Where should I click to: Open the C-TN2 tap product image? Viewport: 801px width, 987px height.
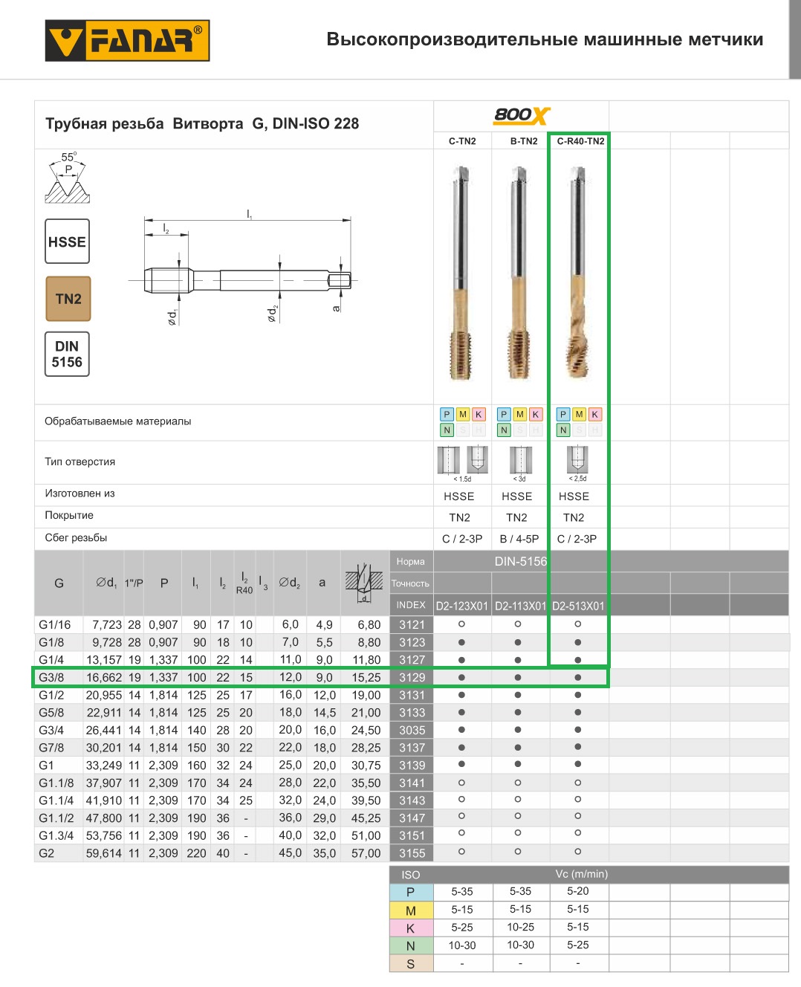point(461,273)
